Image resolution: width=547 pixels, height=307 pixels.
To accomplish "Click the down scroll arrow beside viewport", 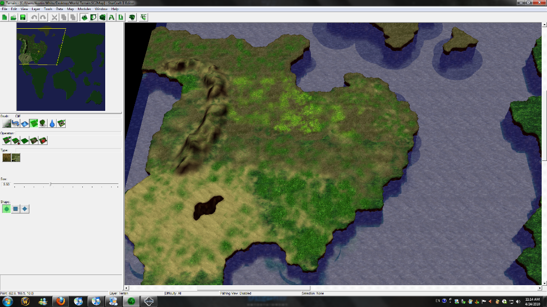I will coord(544,284).
